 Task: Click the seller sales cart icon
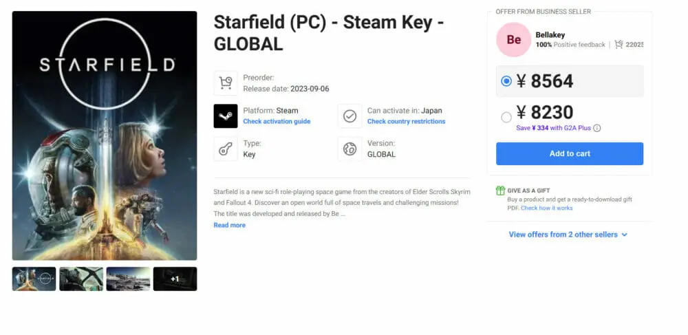click(x=619, y=45)
